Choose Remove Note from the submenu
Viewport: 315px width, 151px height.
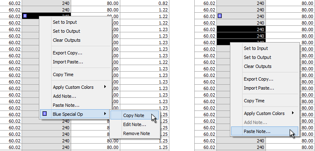(x=136, y=133)
